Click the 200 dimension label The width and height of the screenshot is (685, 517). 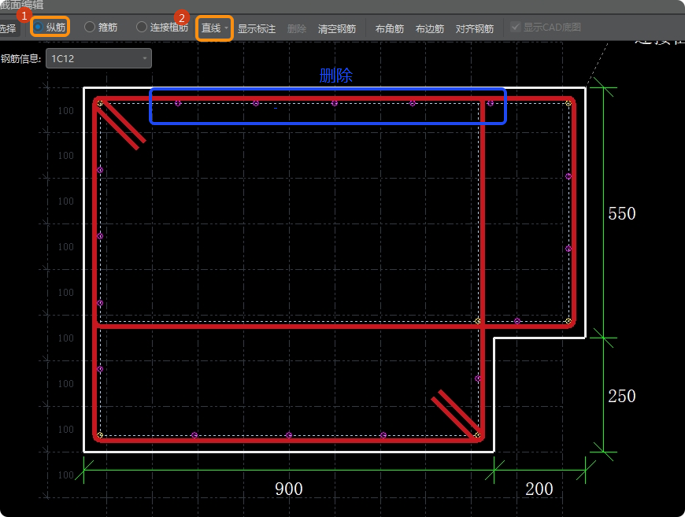[x=539, y=489]
